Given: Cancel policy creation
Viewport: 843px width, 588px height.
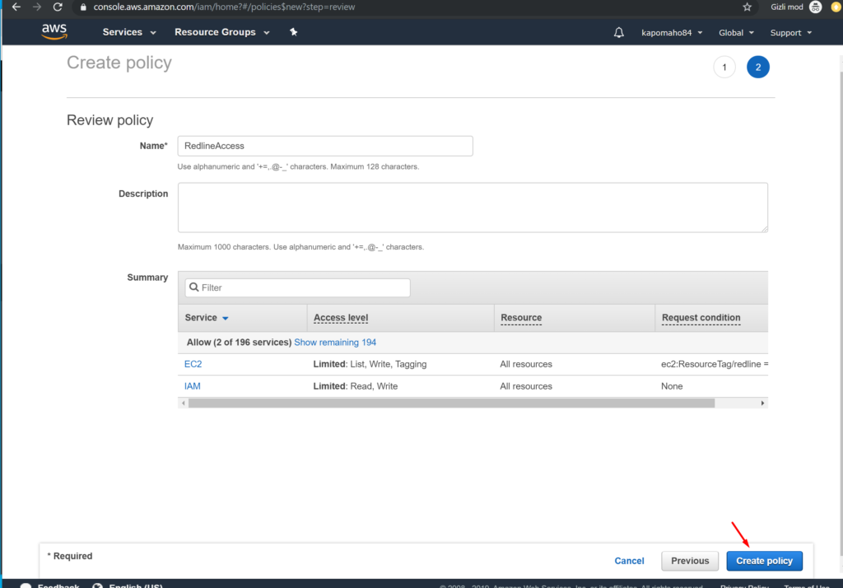Looking at the screenshot, I should [x=629, y=561].
